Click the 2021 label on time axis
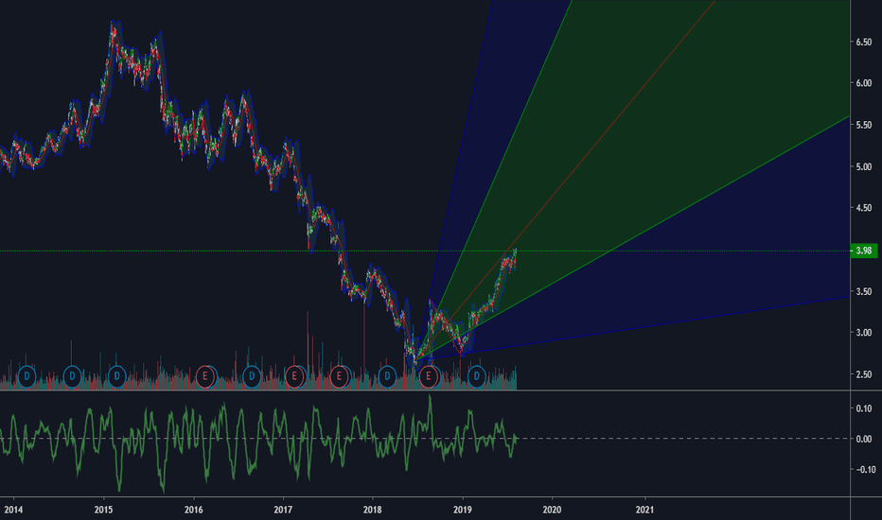This screenshot has height=520, width=882. click(x=644, y=510)
